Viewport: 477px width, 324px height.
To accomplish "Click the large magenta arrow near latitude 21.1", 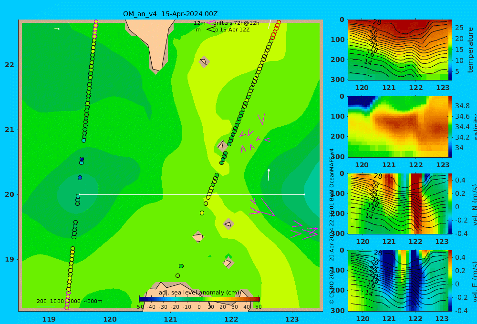I will pos(261,119).
